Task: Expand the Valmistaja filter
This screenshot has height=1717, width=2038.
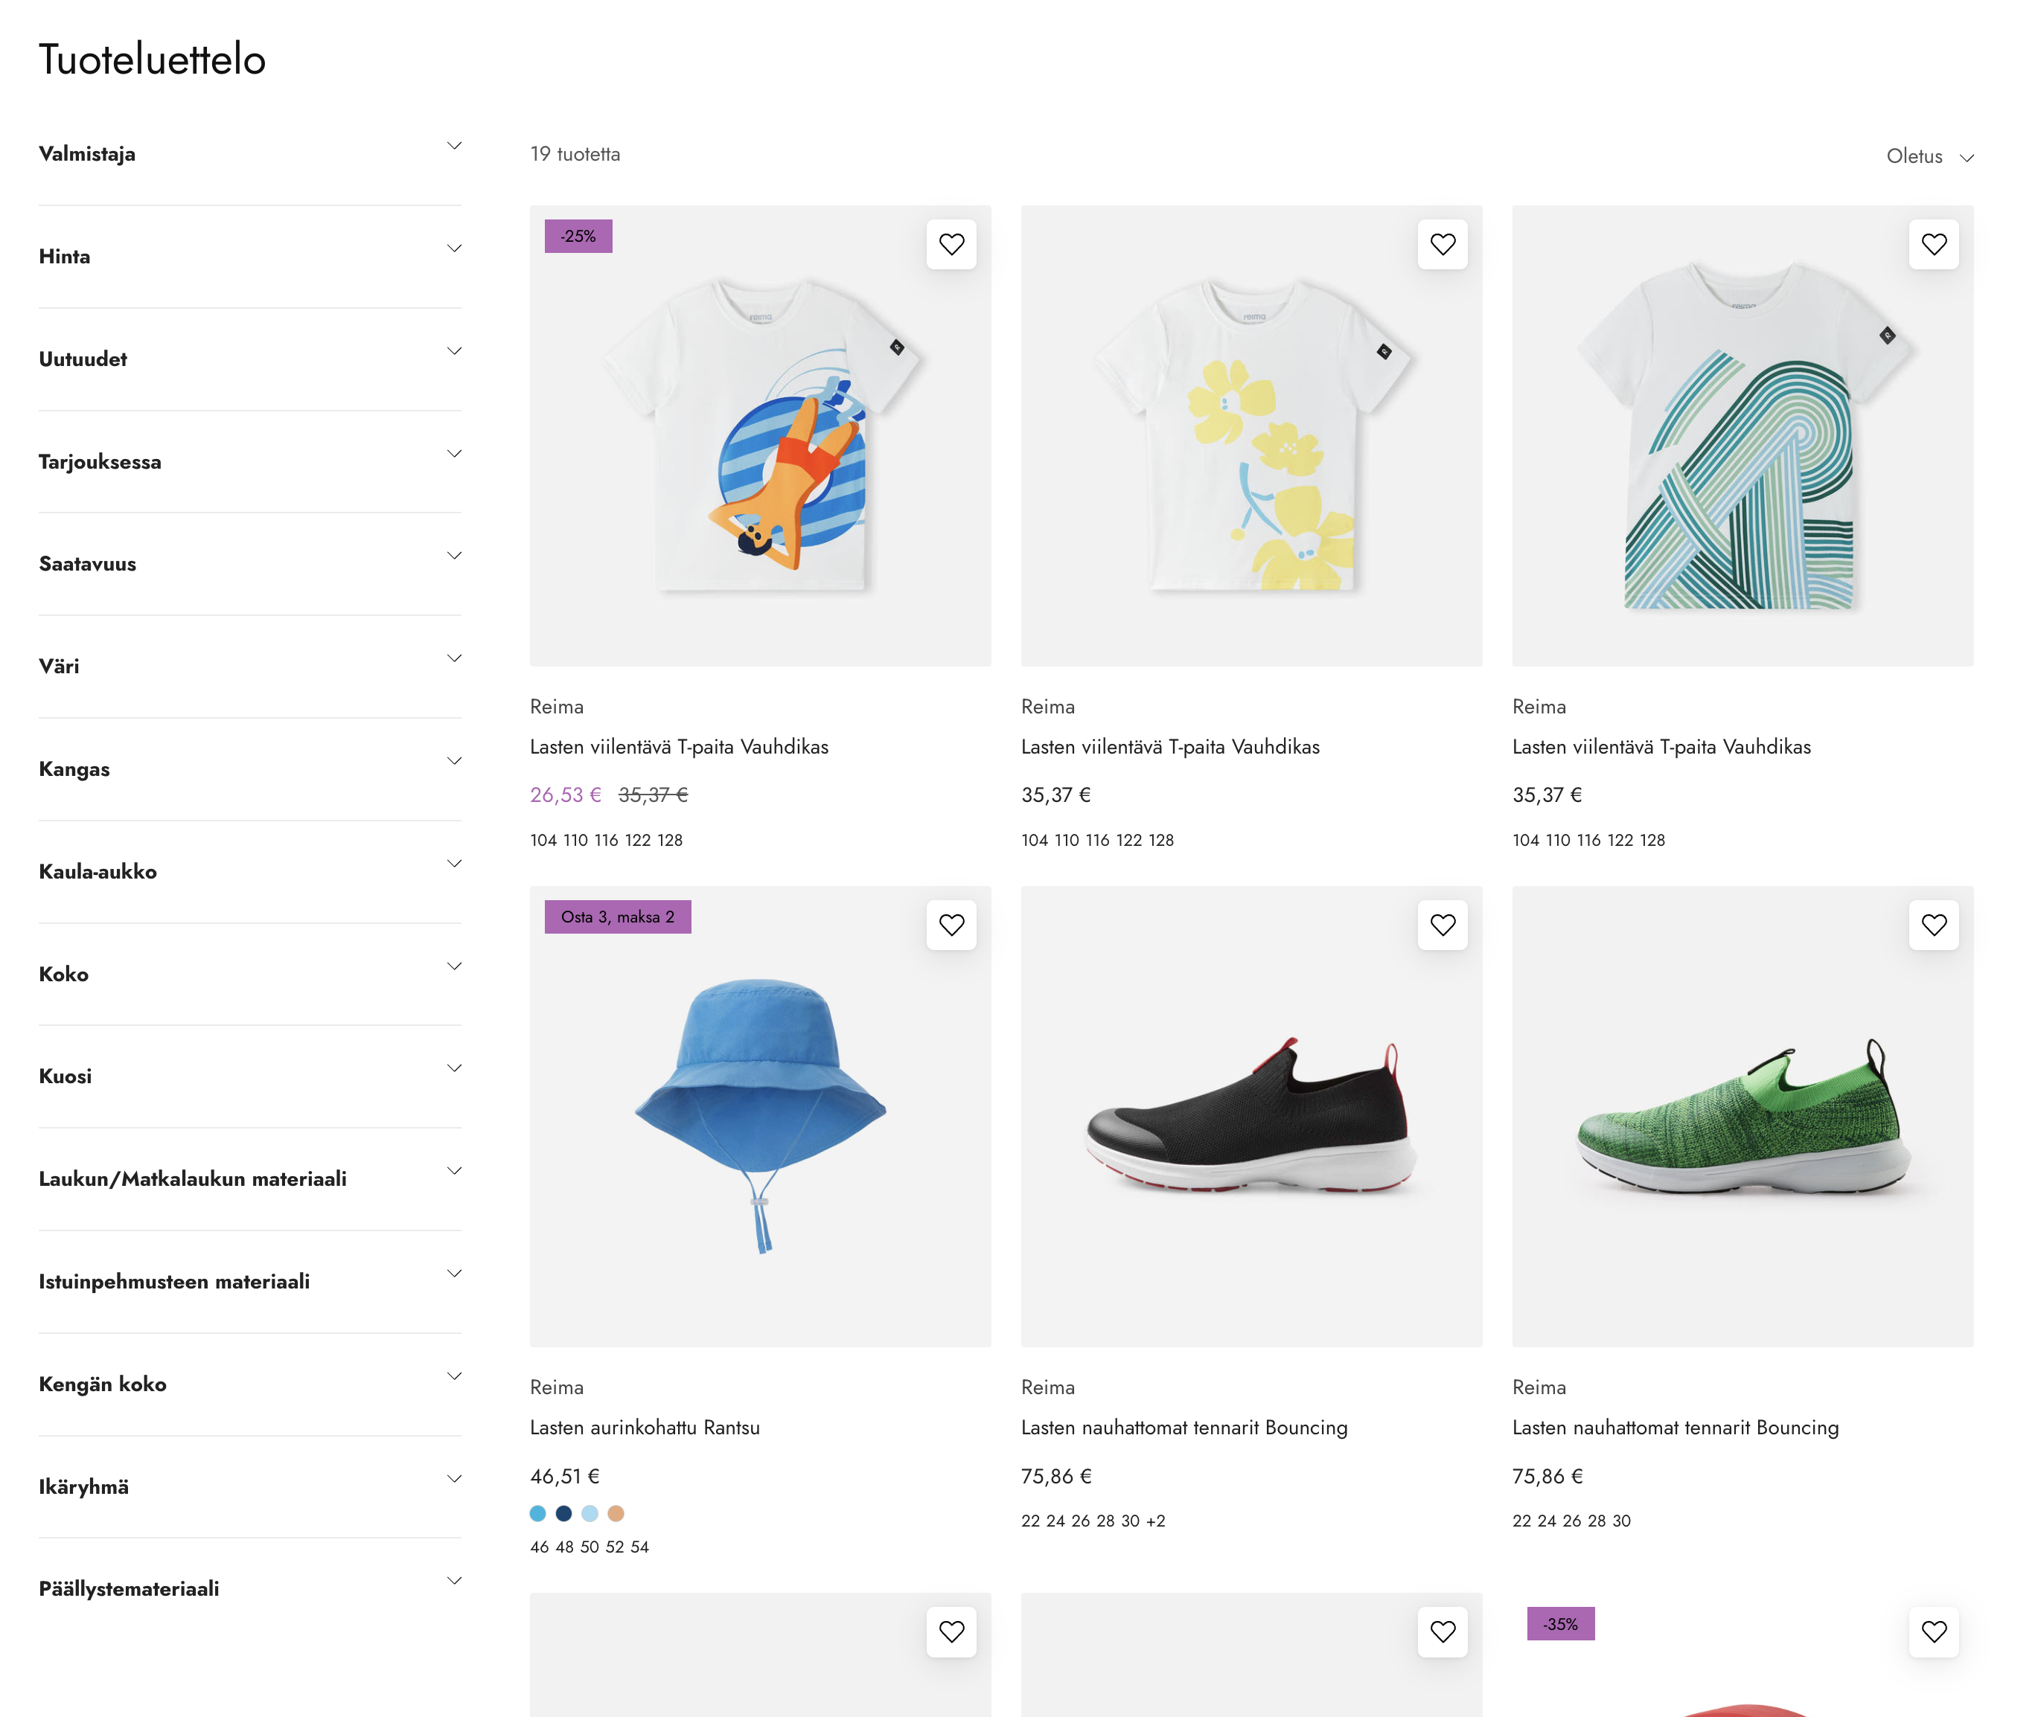Action: (250, 154)
